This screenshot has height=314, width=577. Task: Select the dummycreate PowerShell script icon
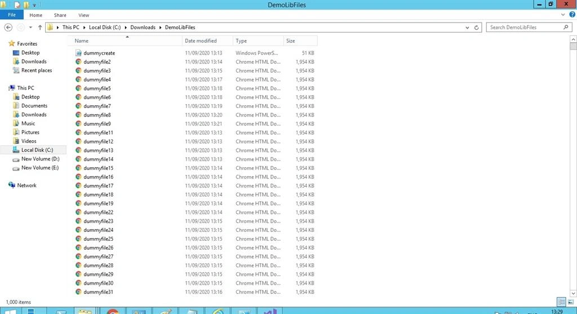[78, 53]
